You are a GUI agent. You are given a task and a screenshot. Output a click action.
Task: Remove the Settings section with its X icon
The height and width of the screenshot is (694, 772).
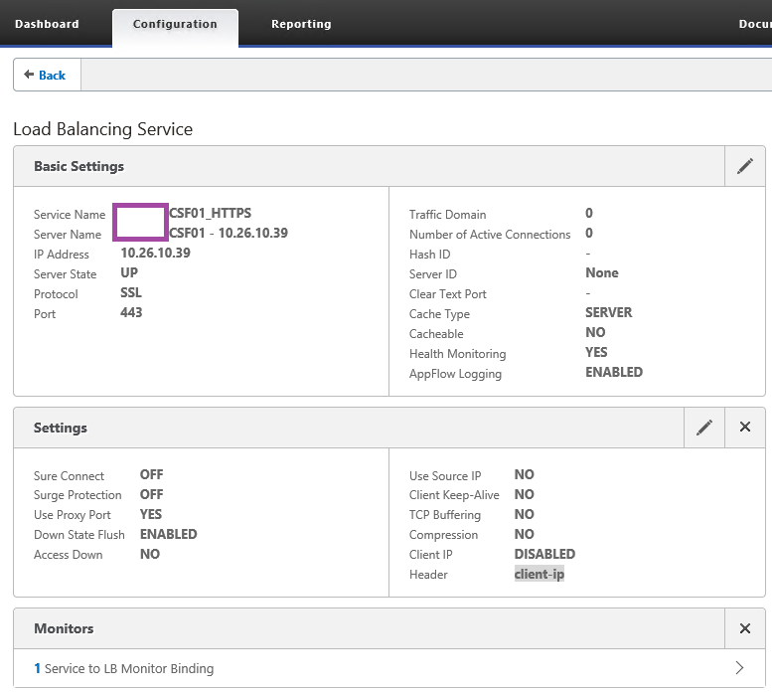point(745,428)
